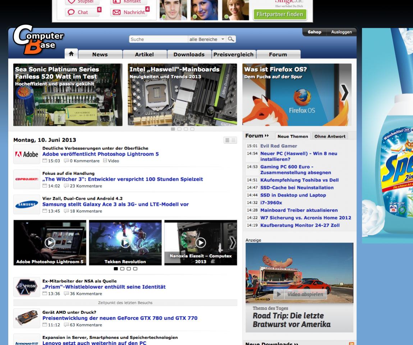
Task: Advance video carousel with right arrow
Action: tap(233, 243)
